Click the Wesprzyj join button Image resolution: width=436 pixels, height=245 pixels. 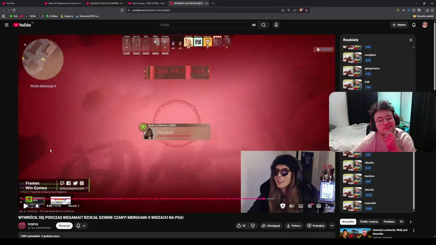64,226
